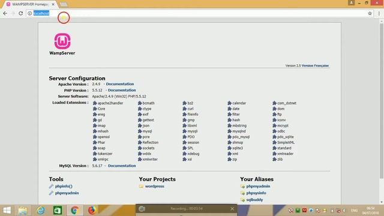Close the Recording bar

point(232,209)
